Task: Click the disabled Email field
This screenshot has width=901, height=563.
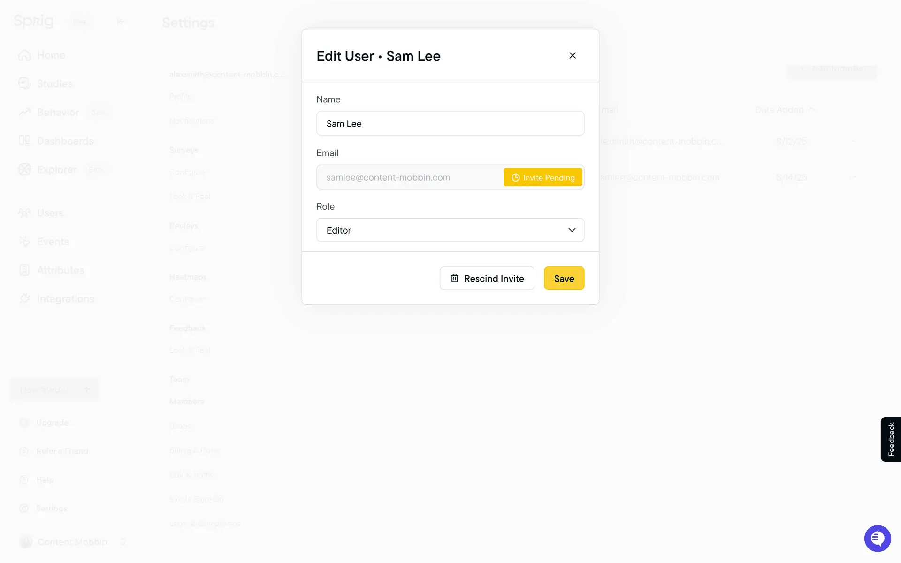Action: click(x=408, y=177)
